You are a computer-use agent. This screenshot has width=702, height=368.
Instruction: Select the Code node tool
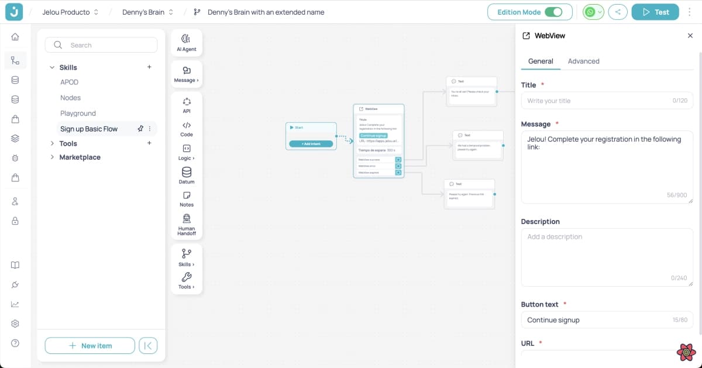point(186,129)
